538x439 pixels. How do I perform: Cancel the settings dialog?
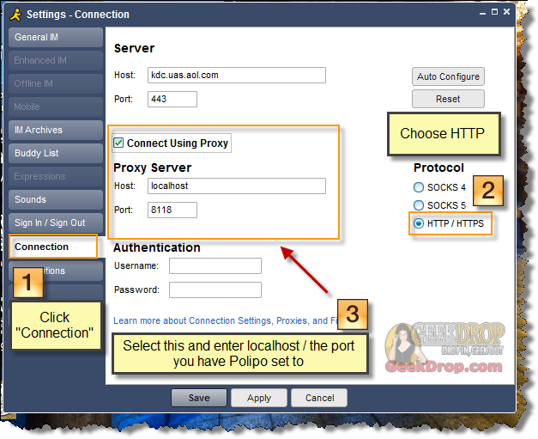click(319, 398)
